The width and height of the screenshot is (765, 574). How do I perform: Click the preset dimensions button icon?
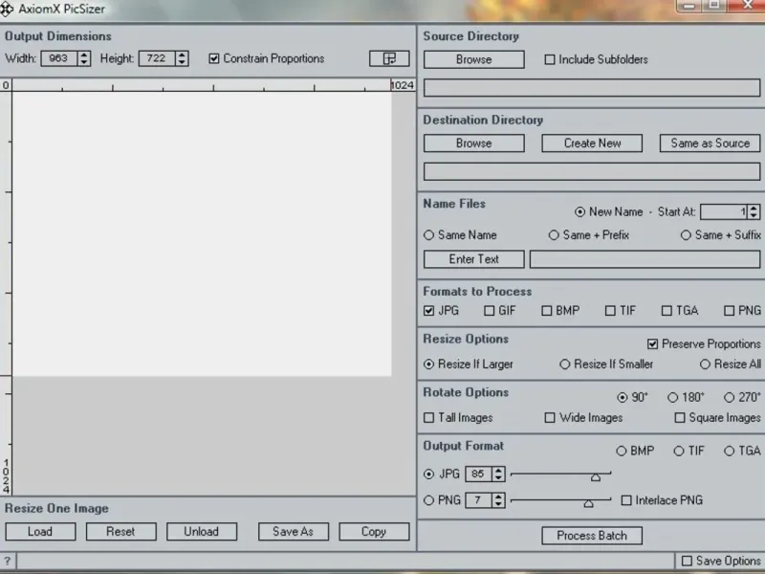point(389,58)
